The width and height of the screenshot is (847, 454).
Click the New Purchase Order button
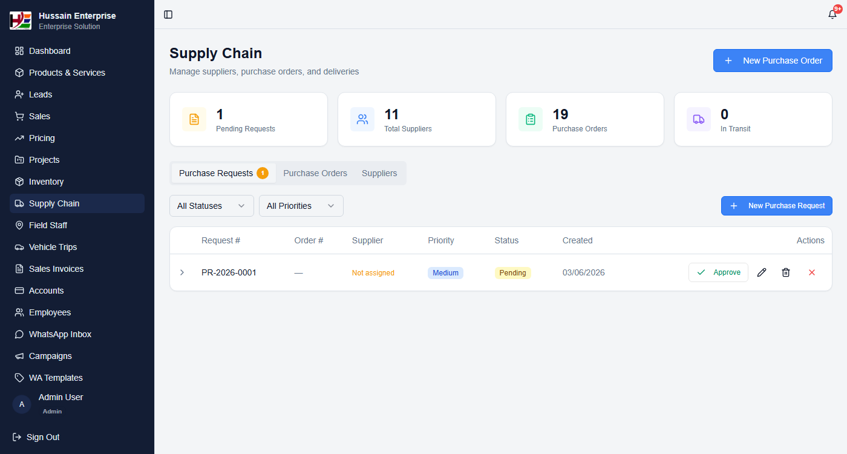(773, 61)
